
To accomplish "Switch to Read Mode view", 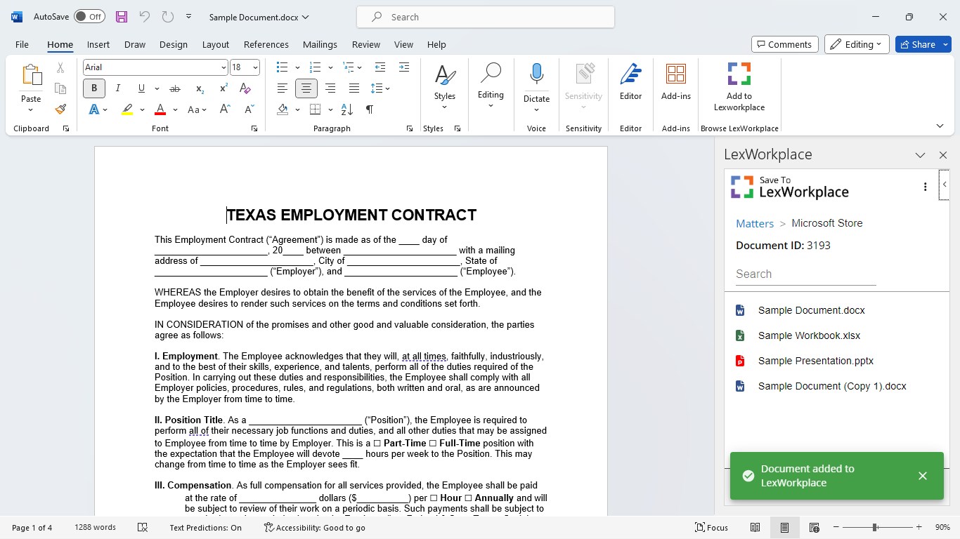I will (755, 528).
